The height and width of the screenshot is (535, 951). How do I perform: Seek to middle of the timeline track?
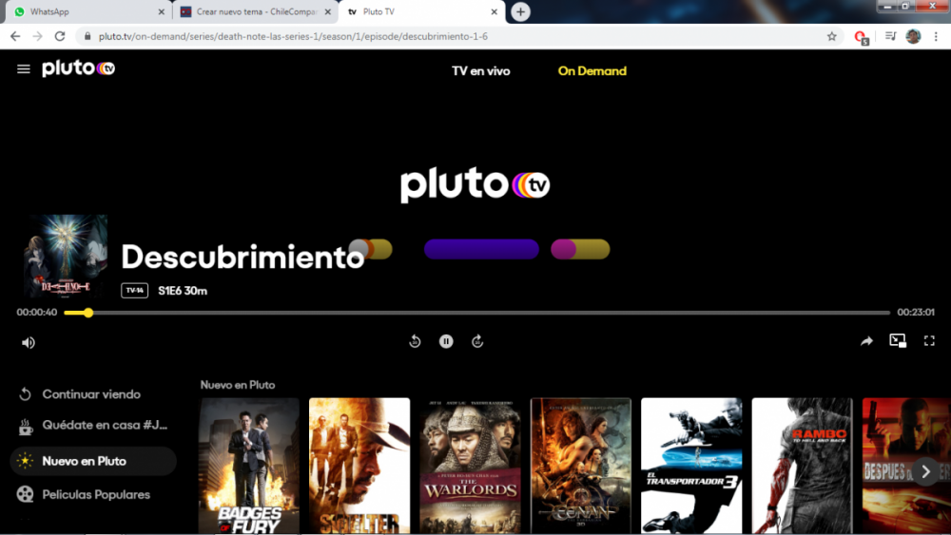(476, 313)
